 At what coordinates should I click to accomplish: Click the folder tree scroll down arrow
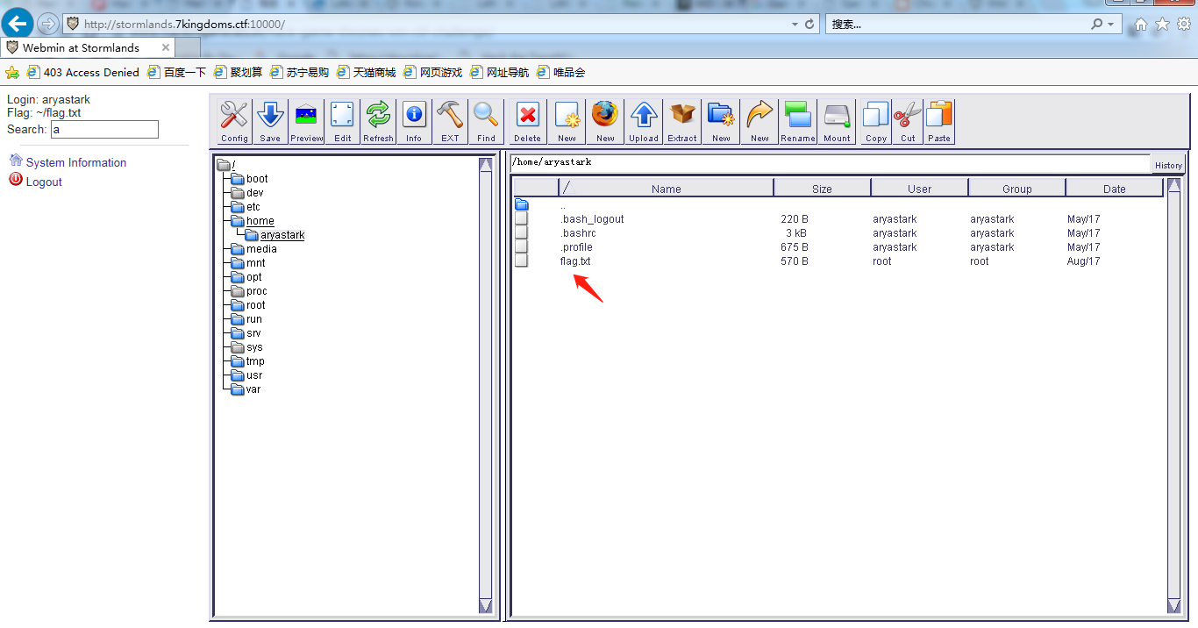coord(486,605)
